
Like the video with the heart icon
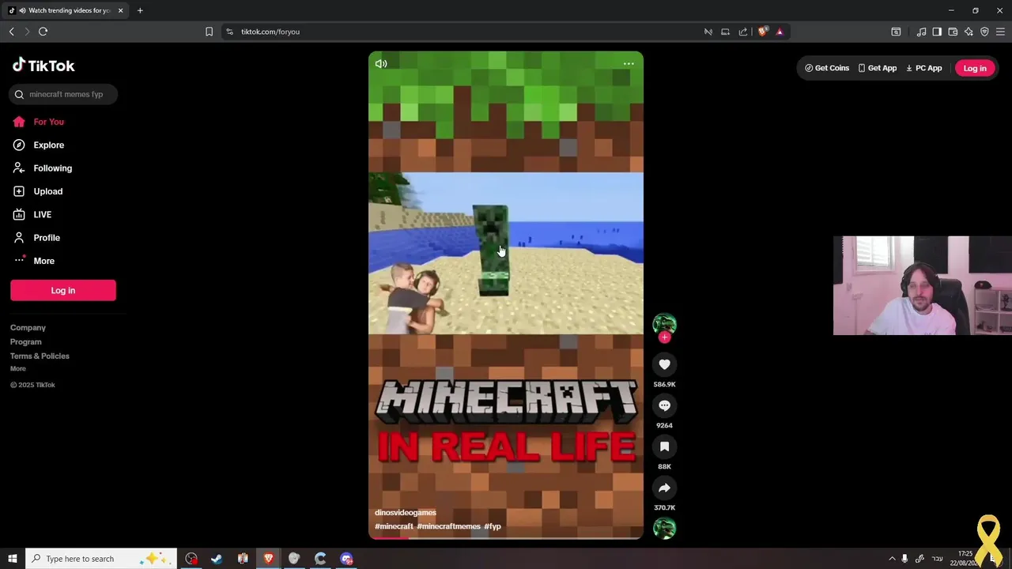click(664, 364)
